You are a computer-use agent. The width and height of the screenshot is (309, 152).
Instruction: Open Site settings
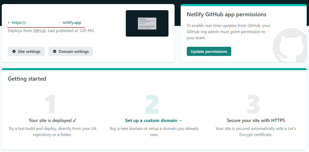[26, 51]
